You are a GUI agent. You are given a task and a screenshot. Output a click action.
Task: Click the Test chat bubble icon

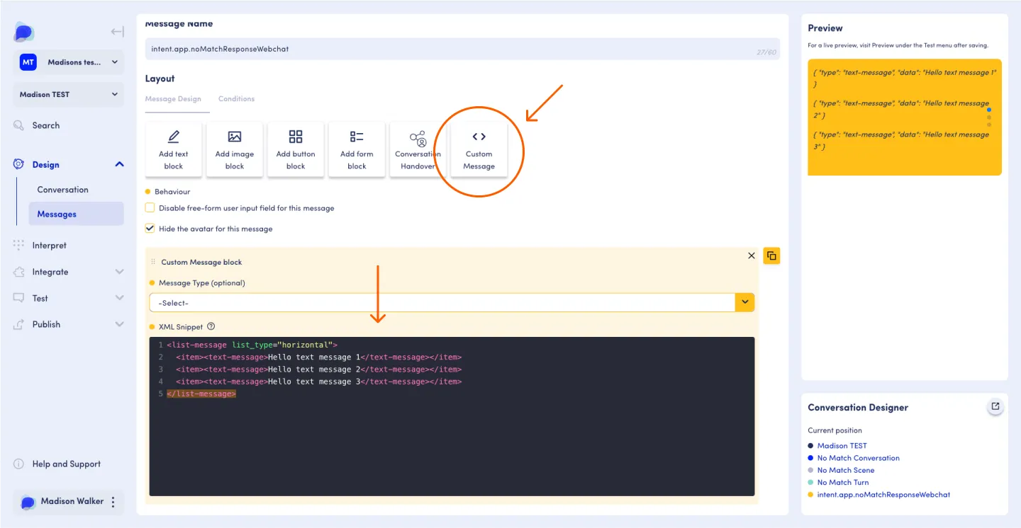click(19, 298)
